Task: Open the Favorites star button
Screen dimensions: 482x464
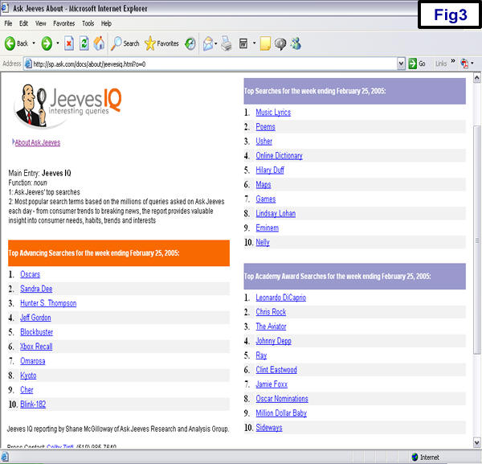Action: point(161,43)
